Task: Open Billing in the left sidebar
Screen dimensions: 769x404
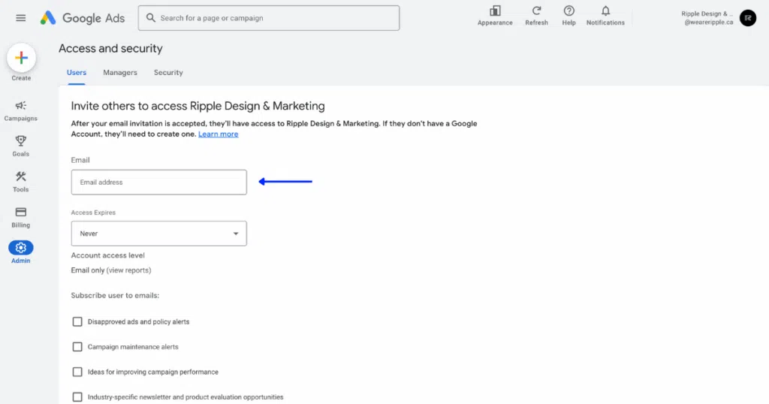Action: (21, 213)
